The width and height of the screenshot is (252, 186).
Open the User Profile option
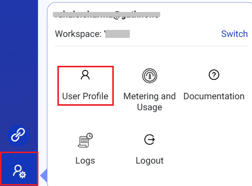85,86
